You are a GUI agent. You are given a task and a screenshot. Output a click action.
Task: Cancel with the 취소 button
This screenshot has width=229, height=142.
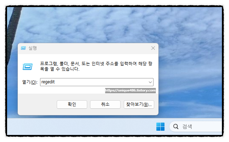point(105,105)
